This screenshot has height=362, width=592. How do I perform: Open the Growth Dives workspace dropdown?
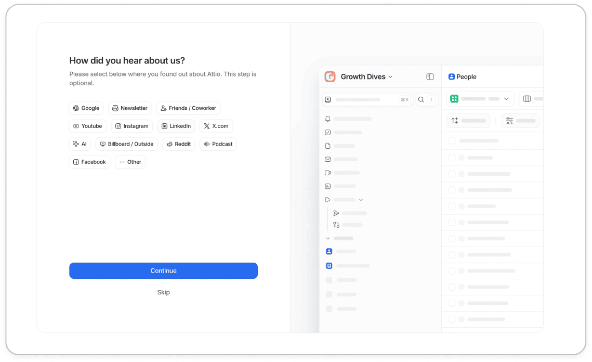click(x=366, y=77)
